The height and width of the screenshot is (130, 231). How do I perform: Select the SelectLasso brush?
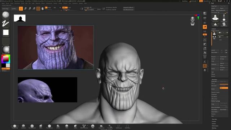[119, 126]
